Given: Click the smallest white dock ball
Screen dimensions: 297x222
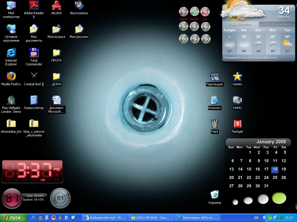Looking at the screenshot, I should click(x=235, y=202).
